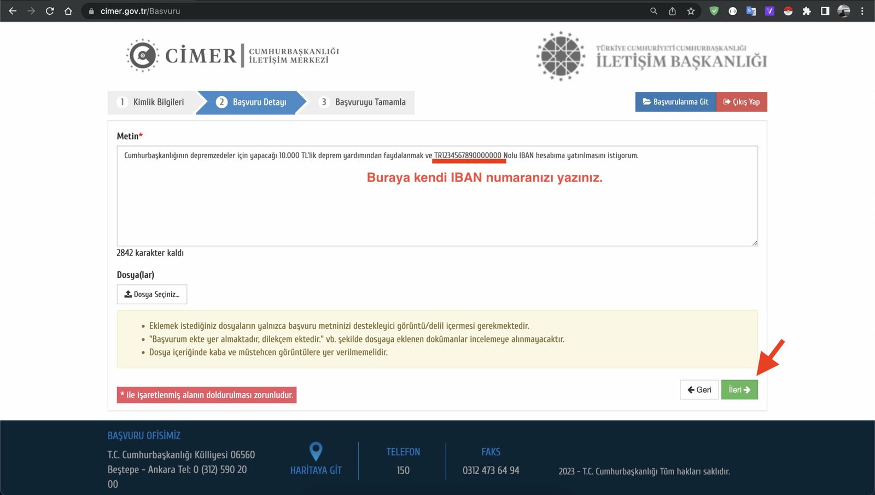Click the bookmark star in the address bar

point(691,11)
